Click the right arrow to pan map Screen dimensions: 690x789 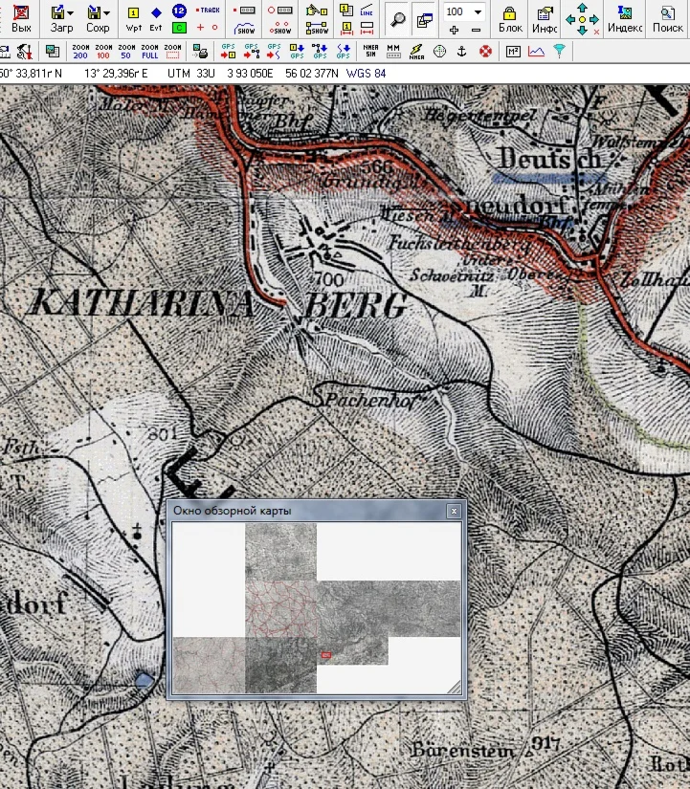click(594, 19)
